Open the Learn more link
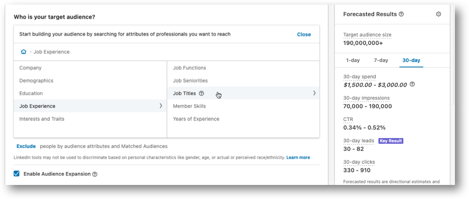Image resolution: width=469 pixels, height=199 pixels. point(298,157)
